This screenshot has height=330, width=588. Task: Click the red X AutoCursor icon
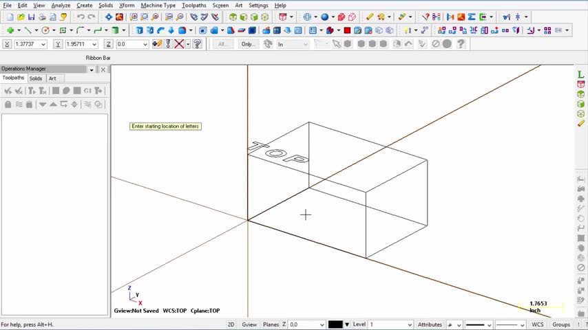[179, 44]
